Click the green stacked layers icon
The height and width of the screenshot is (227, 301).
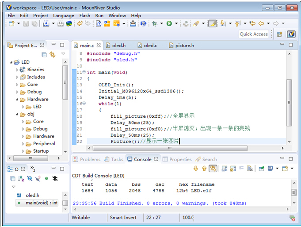69,23
